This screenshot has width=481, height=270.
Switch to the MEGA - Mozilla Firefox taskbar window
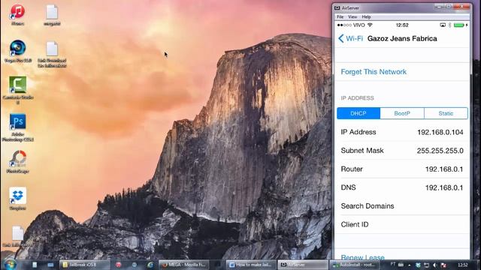tap(184, 265)
